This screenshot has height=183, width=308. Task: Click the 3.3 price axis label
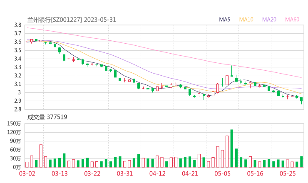point(17,67)
